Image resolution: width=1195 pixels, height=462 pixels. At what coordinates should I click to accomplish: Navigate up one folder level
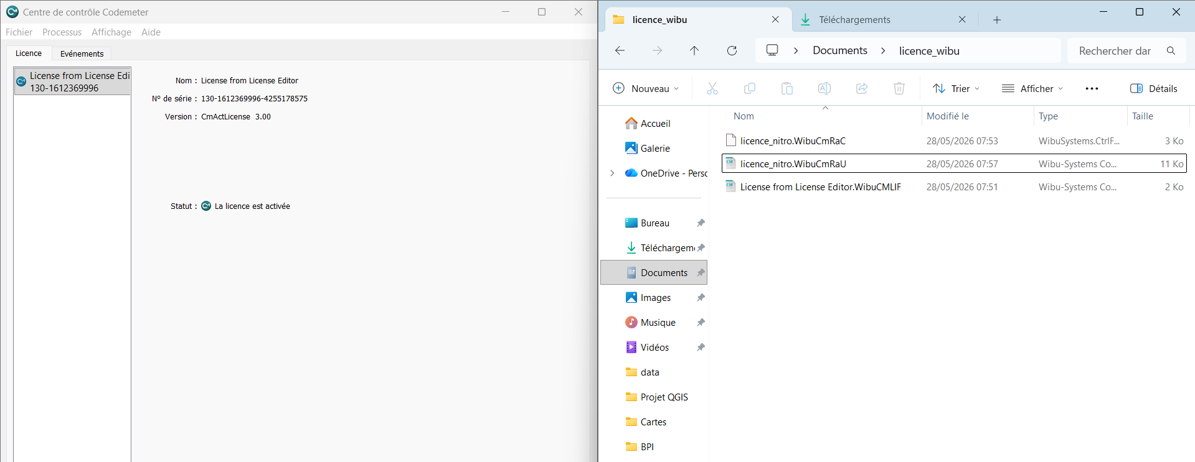pos(694,51)
